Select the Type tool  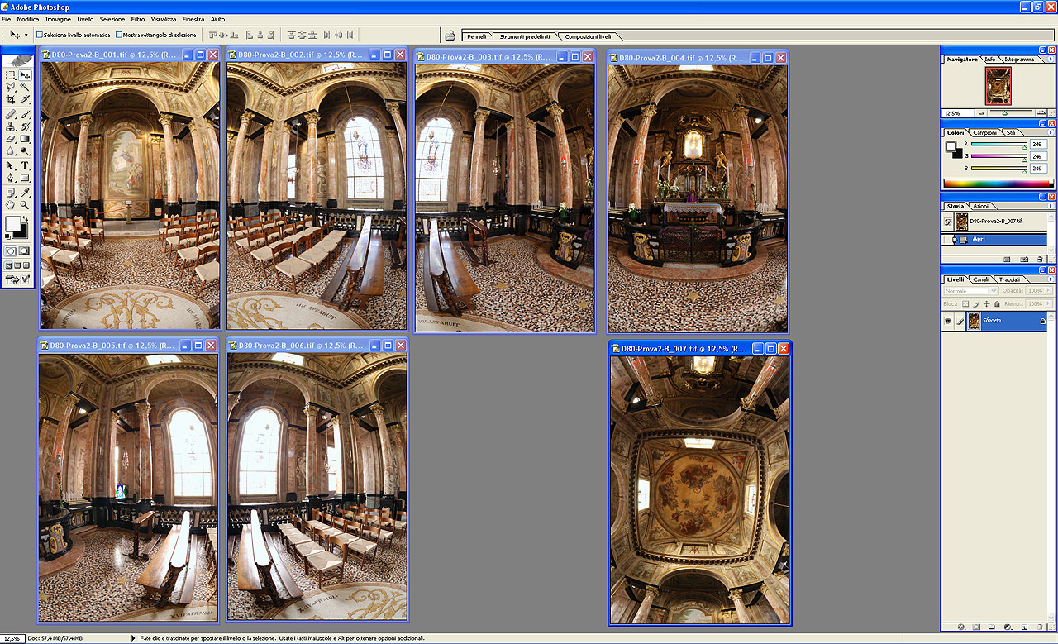(x=25, y=165)
